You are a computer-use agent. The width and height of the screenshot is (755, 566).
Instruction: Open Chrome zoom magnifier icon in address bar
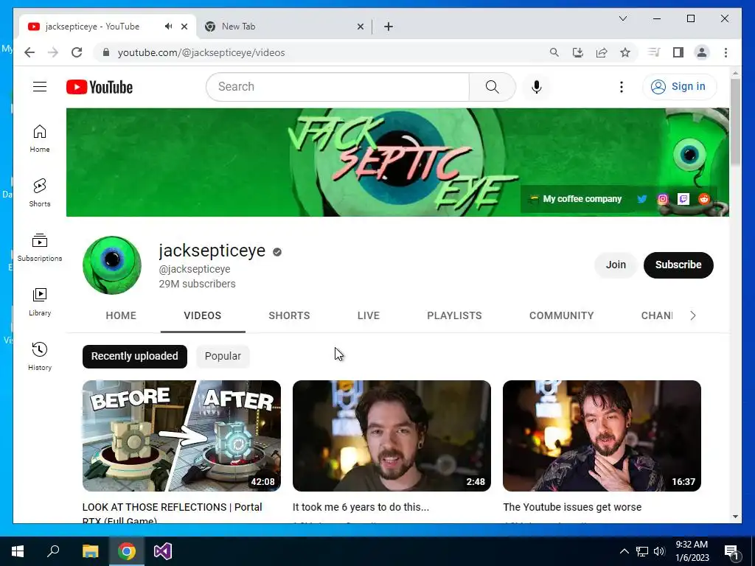coord(554,52)
